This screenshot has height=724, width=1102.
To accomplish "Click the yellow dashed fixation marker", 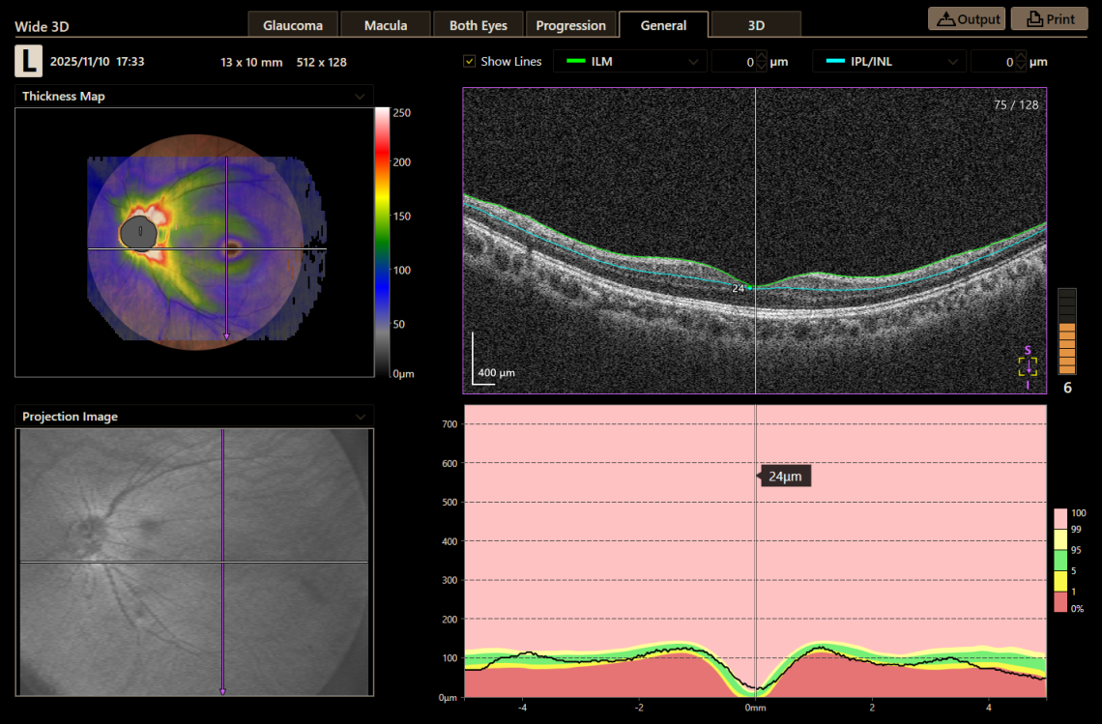I will [x=1028, y=365].
